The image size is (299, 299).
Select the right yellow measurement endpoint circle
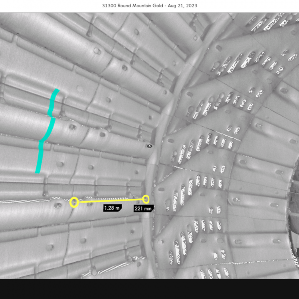click(x=146, y=199)
